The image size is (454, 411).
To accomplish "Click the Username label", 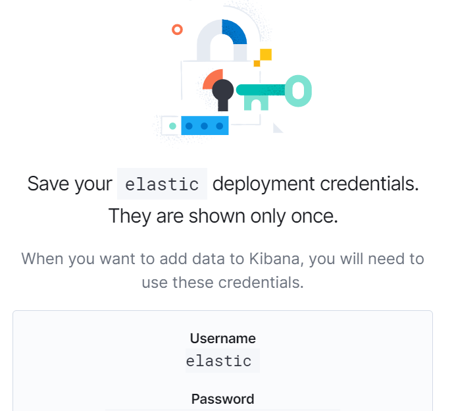I will point(222,339).
